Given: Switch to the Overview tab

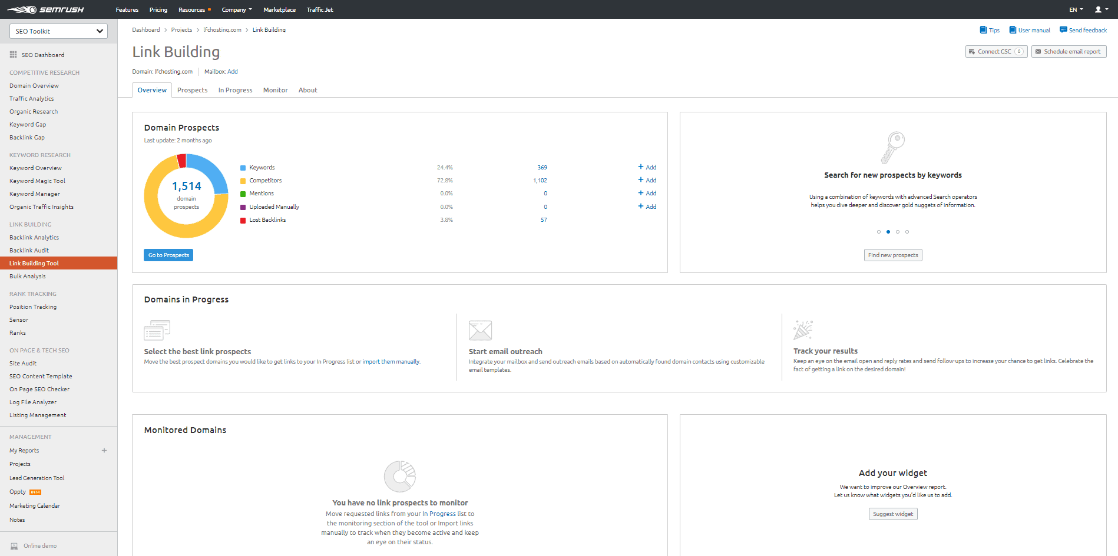Looking at the screenshot, I should 152,90.
